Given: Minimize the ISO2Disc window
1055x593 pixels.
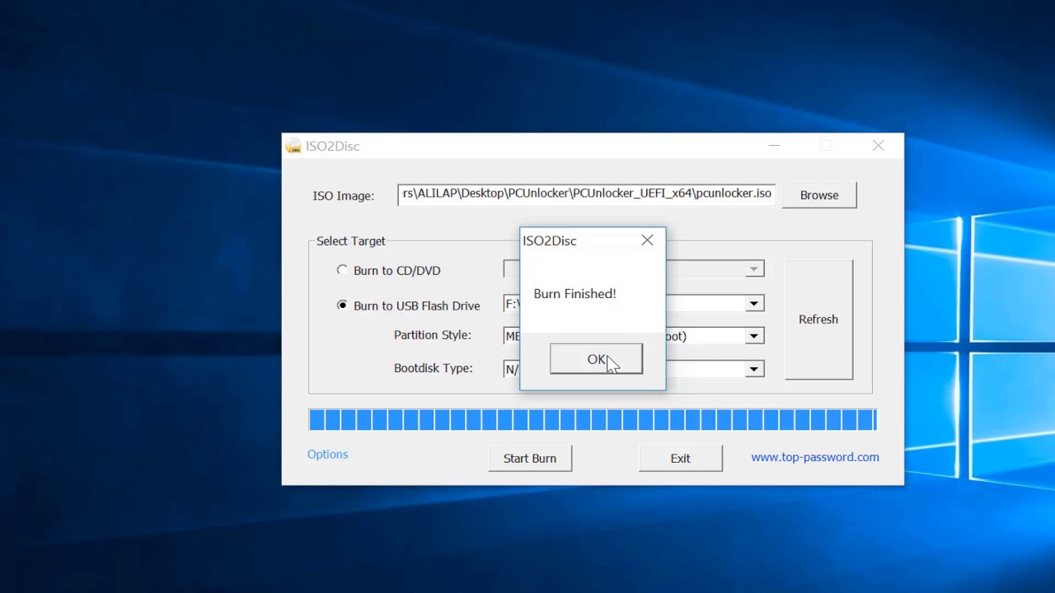Looking at the screenshot, I should pyautogui.click(x=773, y=146).
